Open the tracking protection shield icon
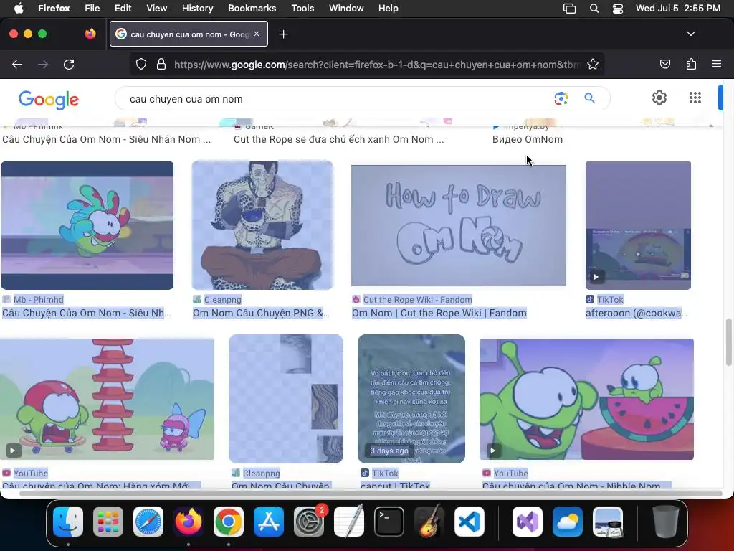 (x=141, y=64)
